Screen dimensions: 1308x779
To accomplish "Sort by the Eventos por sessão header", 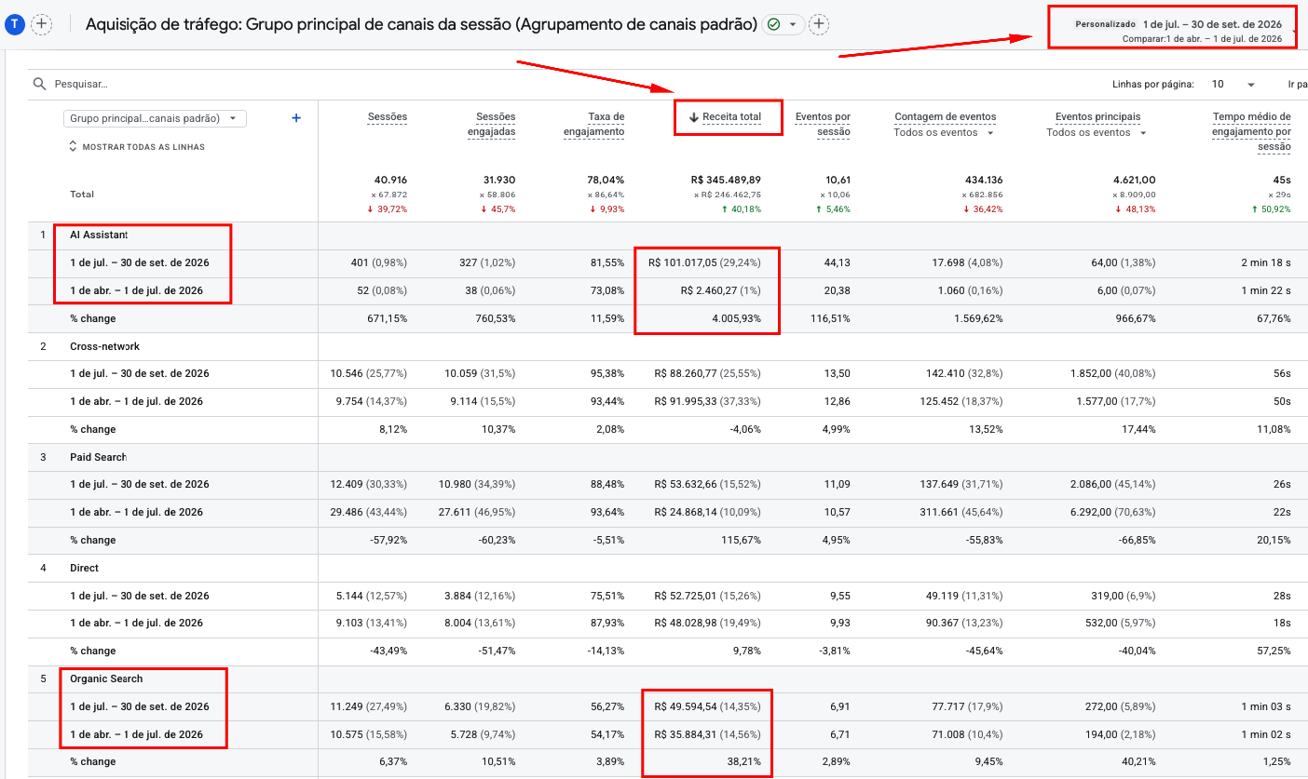I will point(823,124).
